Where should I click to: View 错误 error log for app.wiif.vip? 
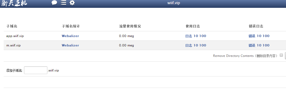252,36
